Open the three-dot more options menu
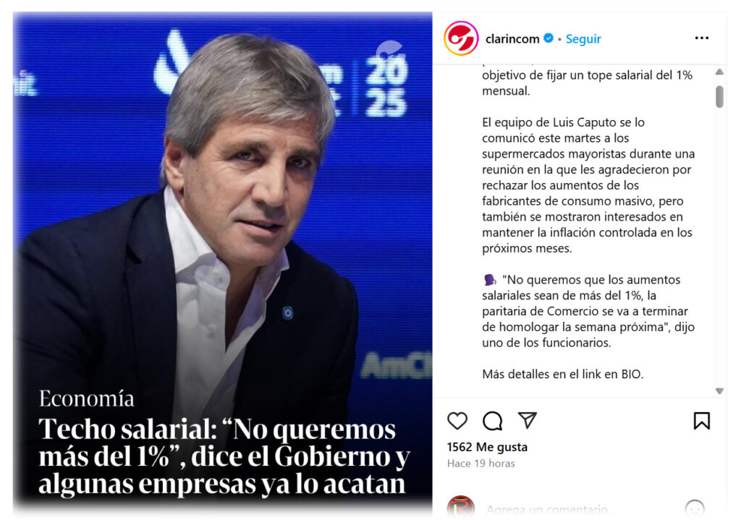Screen dimensions: 741x520 coord(701,38)
